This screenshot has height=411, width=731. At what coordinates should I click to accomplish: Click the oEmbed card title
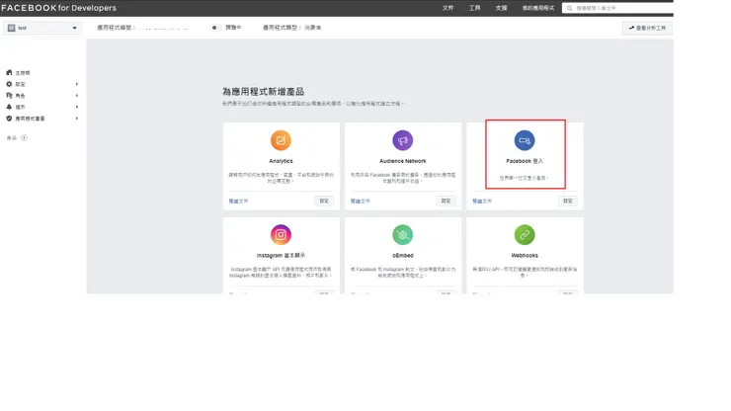[x=403, y=256]
